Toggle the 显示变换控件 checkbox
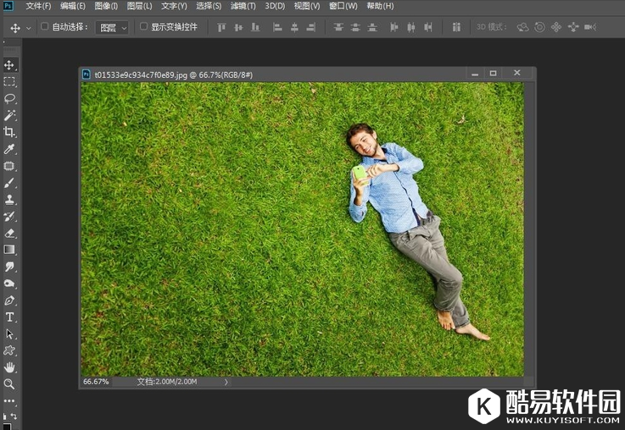The image size is (625, 430). (143, 27)
